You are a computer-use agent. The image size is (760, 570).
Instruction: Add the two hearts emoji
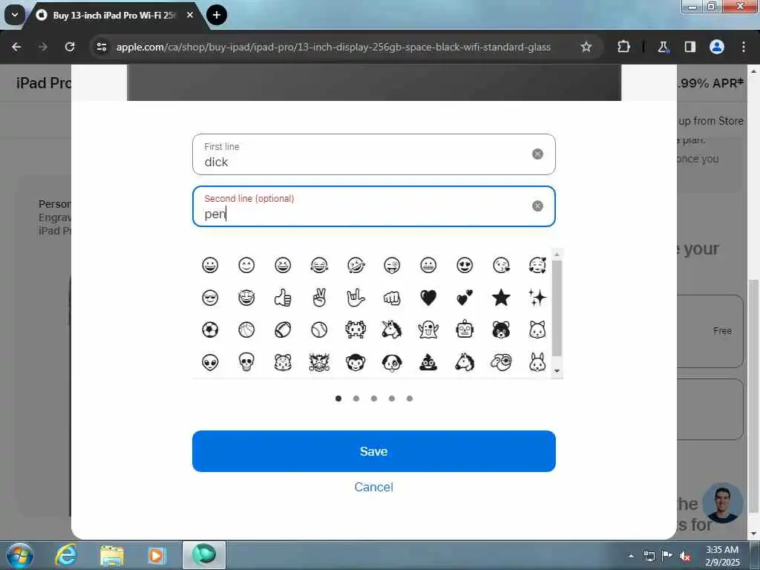pyautogui.click(x=465, y=298)
